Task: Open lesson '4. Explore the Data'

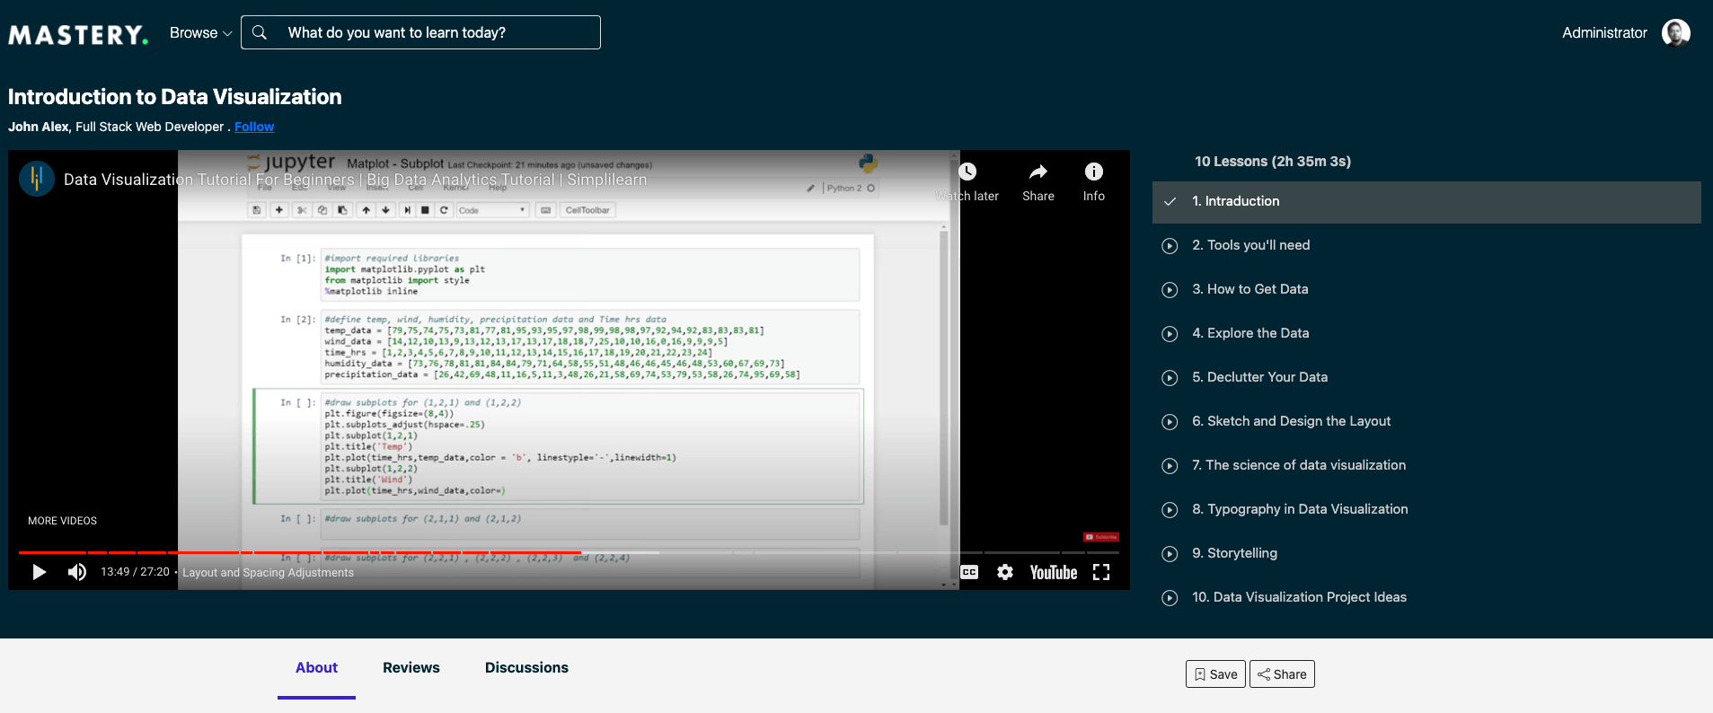Action: (x=1250, y=333)
